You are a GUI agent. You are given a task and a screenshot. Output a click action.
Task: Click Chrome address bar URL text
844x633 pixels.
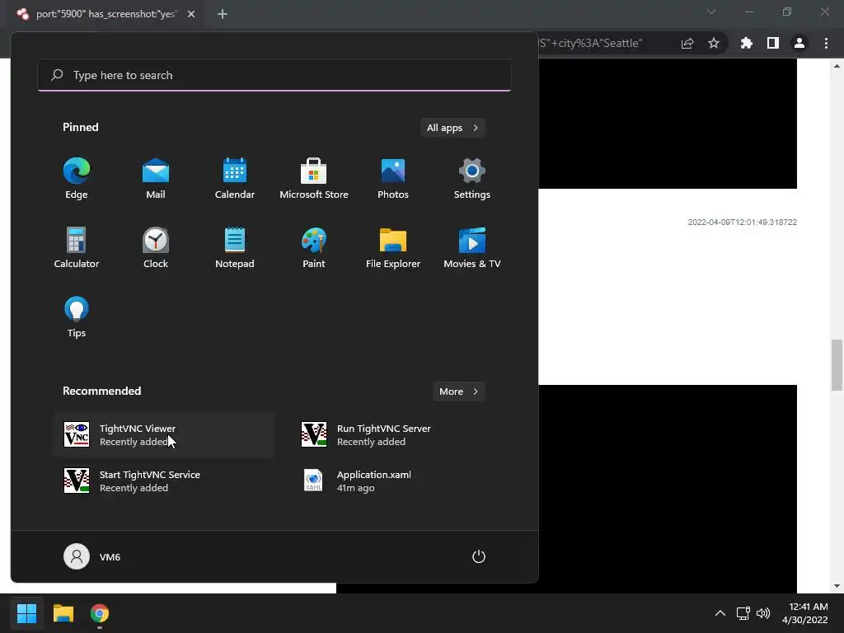(x=590, y=43)
